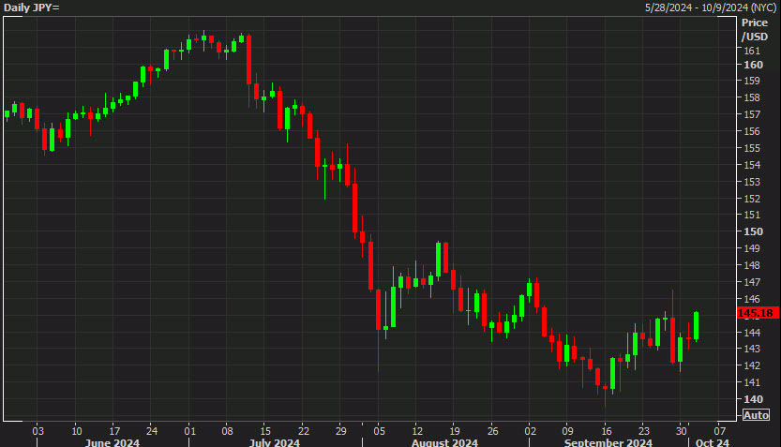Click the 140 label on price axis

(x=752, y=398)
